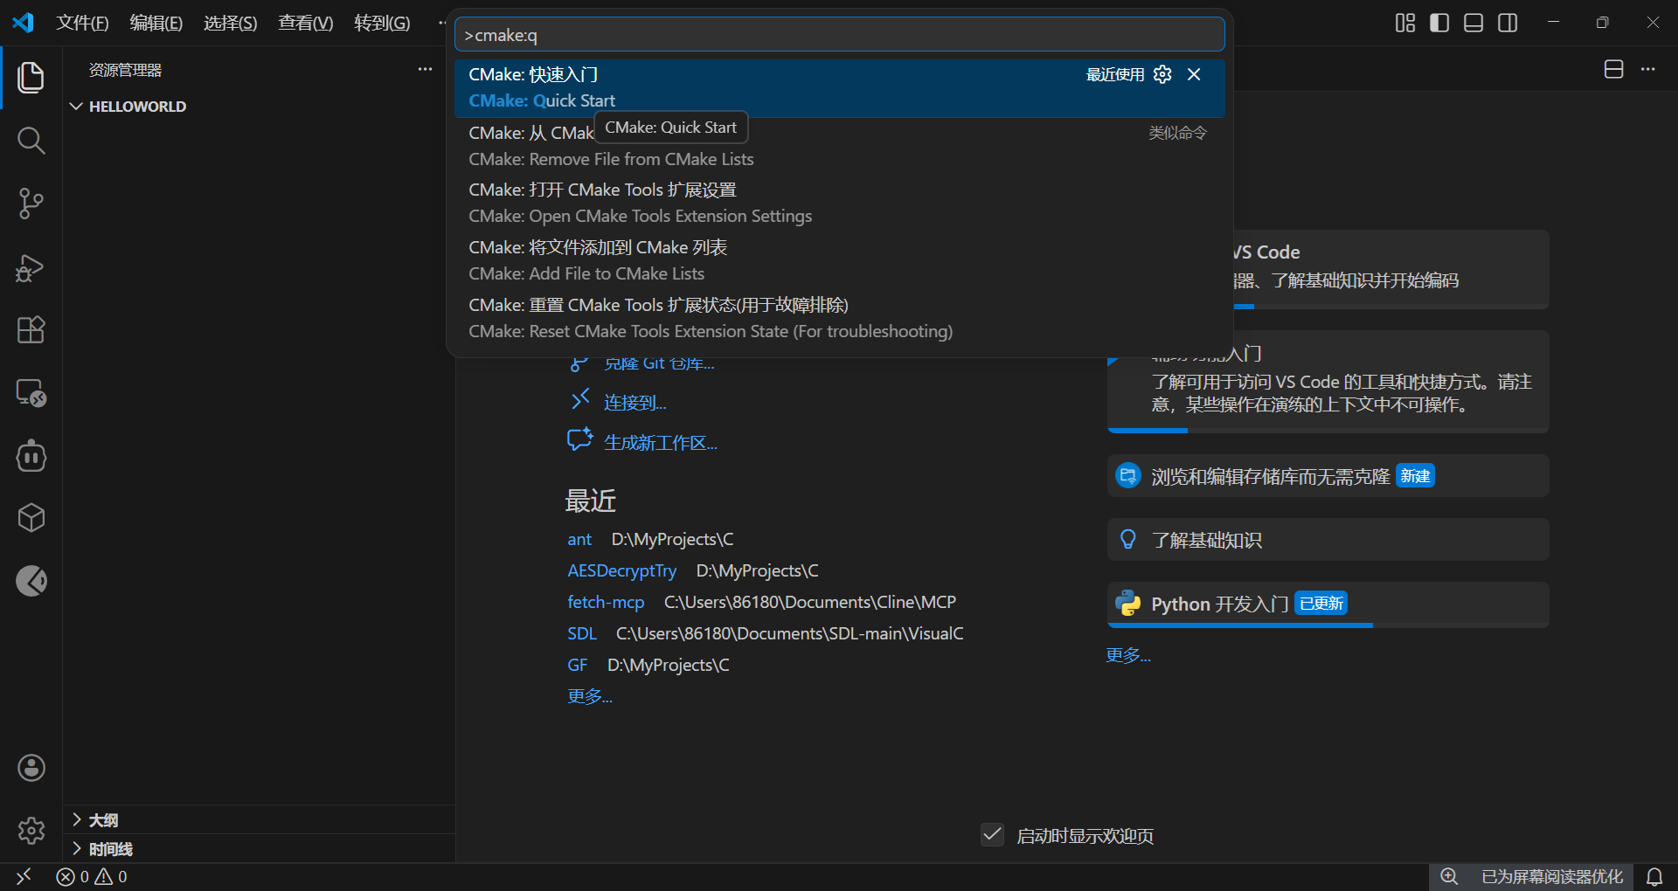This screenshot has height=891, width=1678.
Task: Open the Extensions view
Action: coord(31,330)
